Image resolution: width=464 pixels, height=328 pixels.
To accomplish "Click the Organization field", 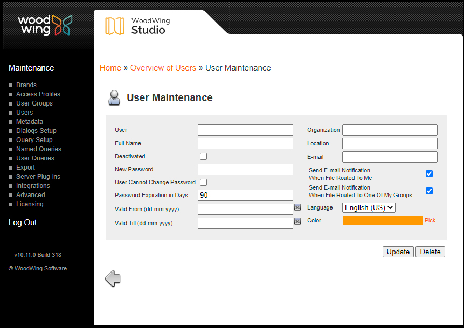I will coord(390,130).
